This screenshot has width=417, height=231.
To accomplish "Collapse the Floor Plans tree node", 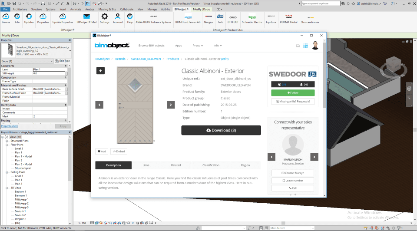I will [7, 145].
